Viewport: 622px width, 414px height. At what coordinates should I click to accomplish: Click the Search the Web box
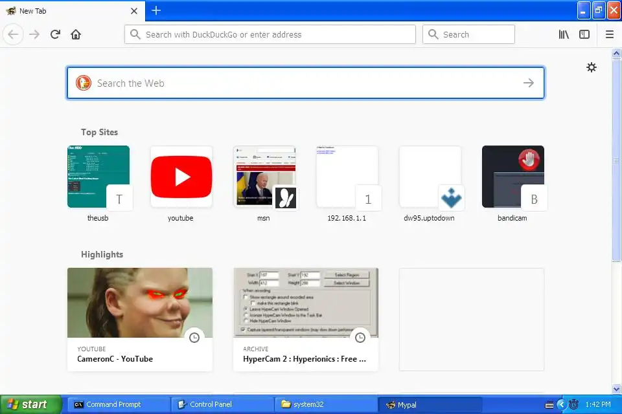tap(305, 83)
